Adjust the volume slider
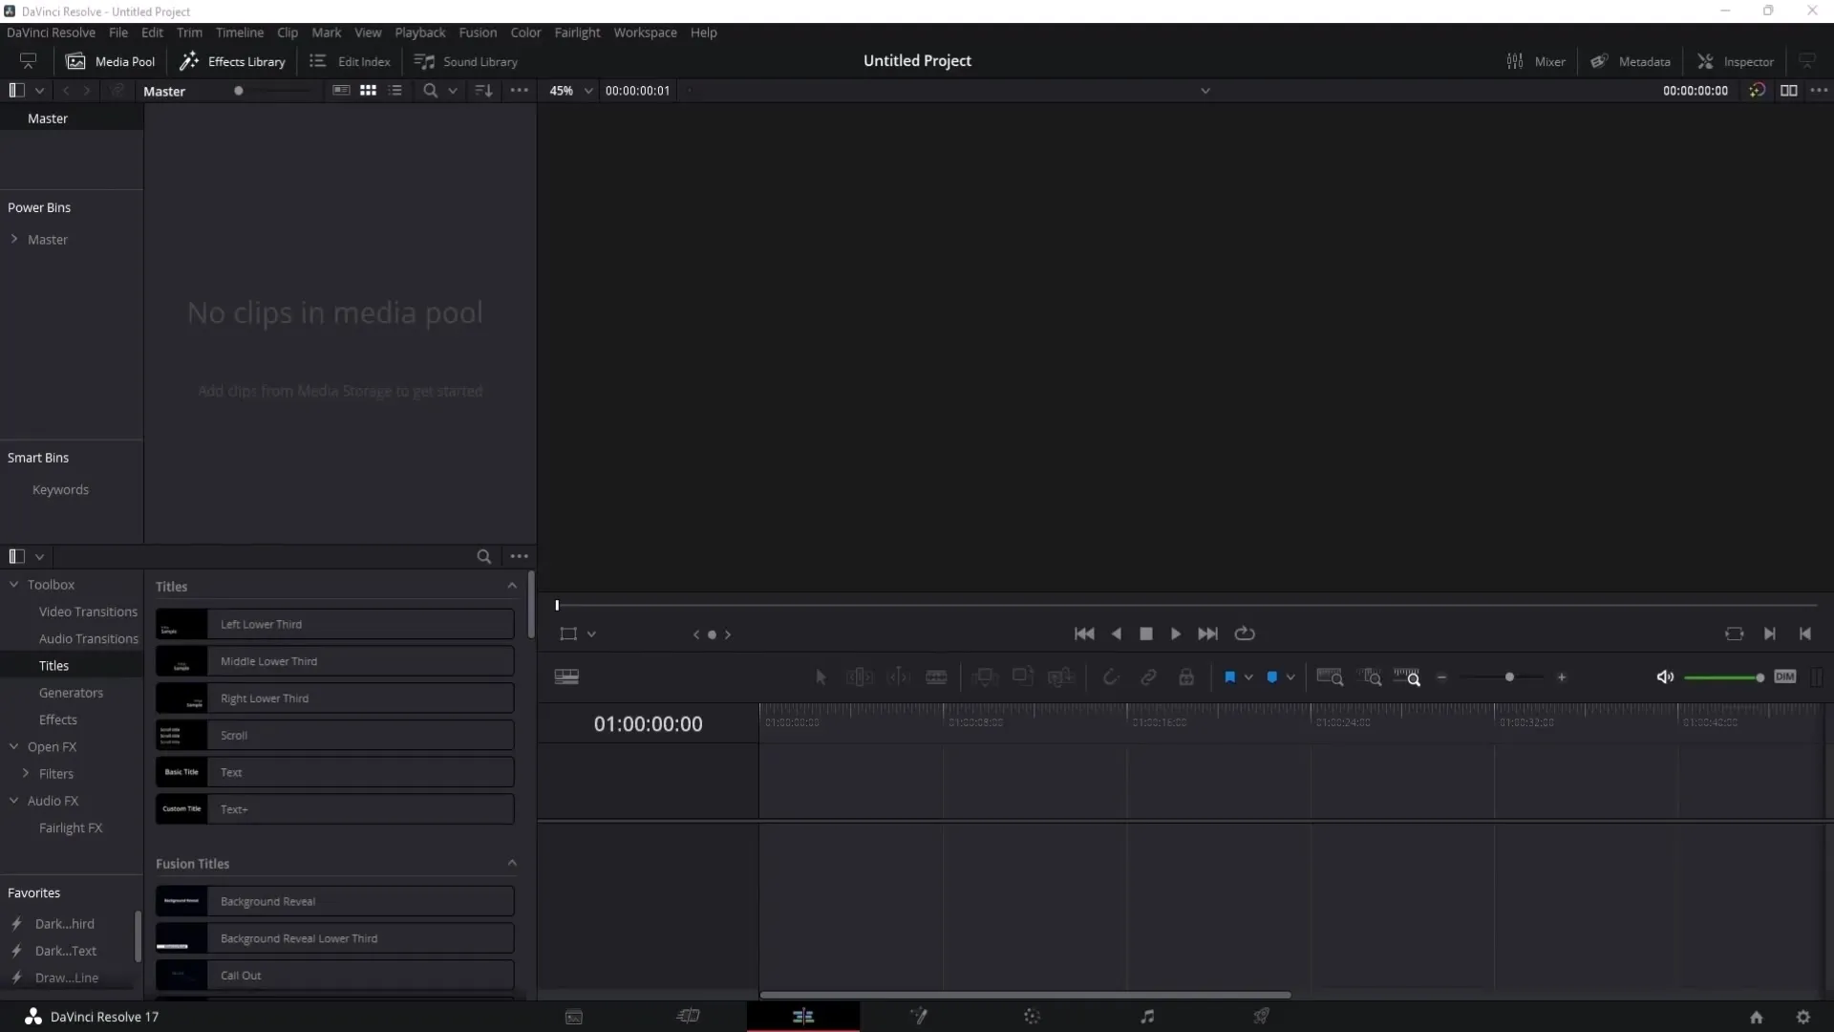1834x1032 pixels. (x=1724, y=677)
